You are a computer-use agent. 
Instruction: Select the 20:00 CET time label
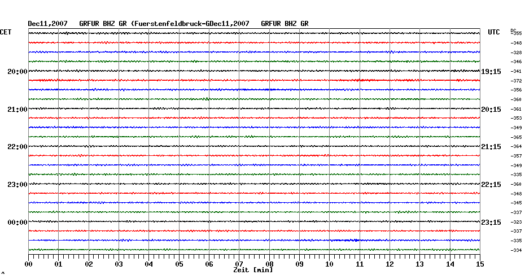[x=17, y=72]
